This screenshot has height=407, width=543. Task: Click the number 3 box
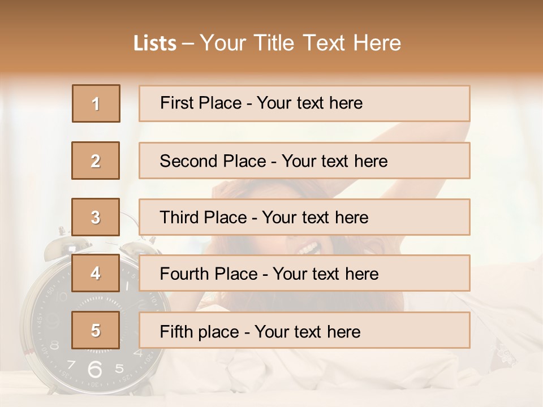click(96, 217)
